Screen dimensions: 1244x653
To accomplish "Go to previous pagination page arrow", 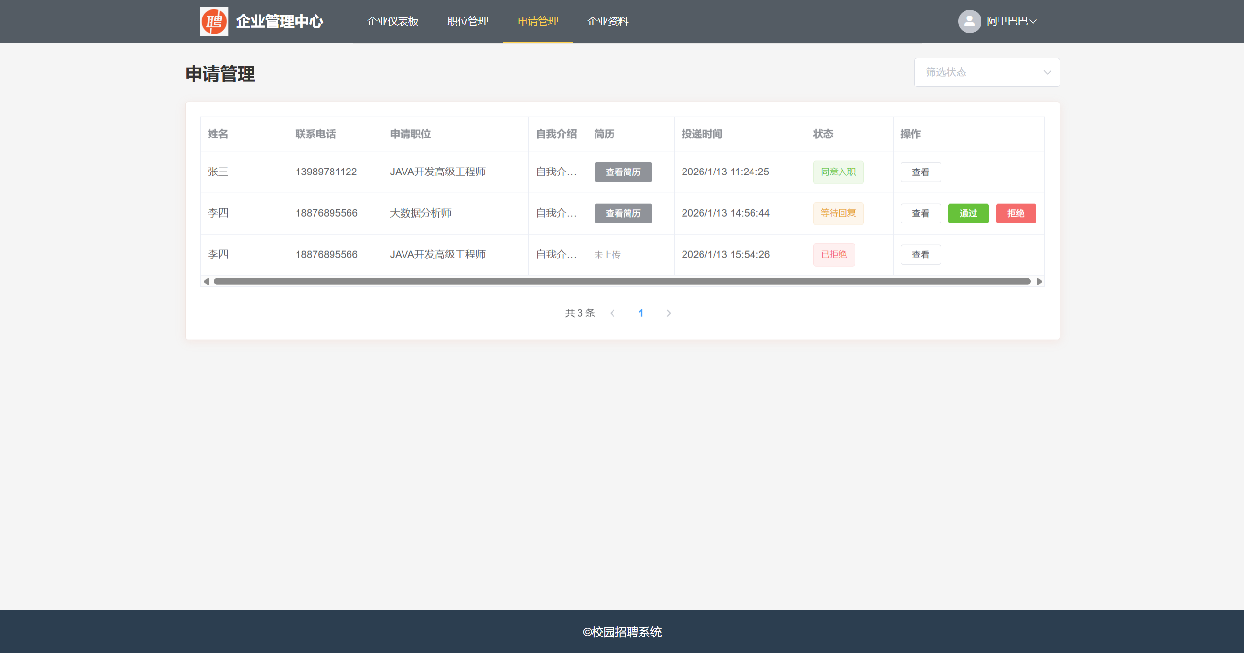I will pyautogui.click(x=613, y=313).
